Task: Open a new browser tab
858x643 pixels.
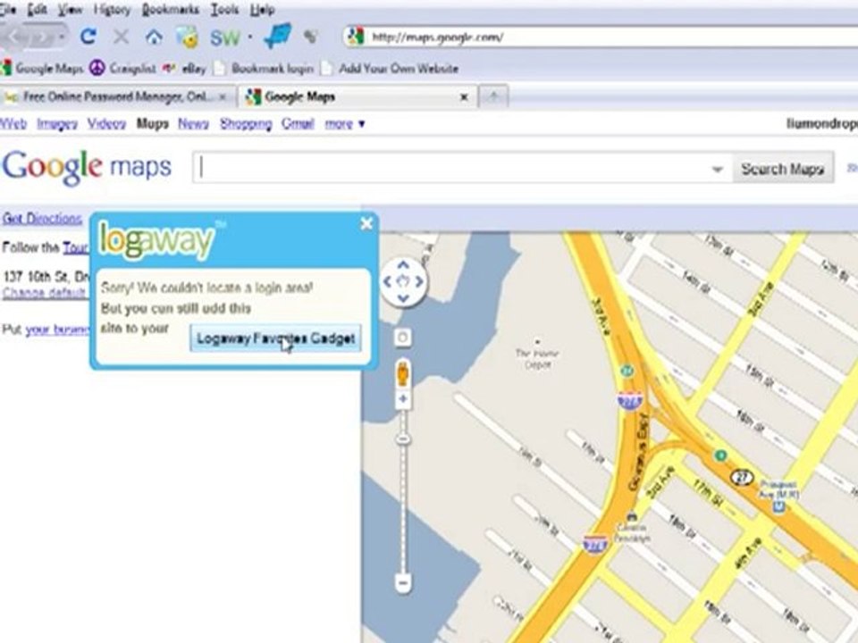Action: (493, 96)
